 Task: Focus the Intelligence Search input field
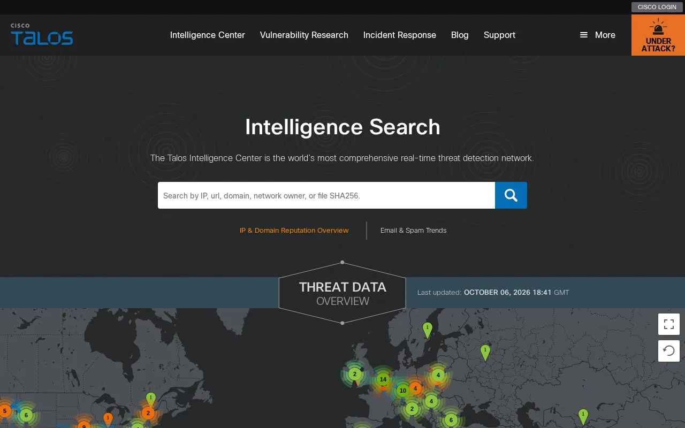(x=326, y=195)
